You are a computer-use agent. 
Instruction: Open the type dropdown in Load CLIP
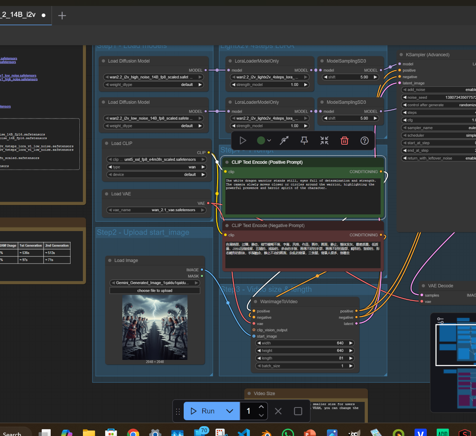(156, 167)
